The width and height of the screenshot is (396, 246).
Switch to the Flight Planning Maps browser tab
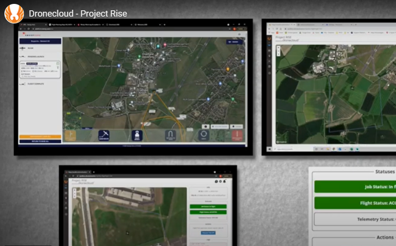tap(62, 25)
